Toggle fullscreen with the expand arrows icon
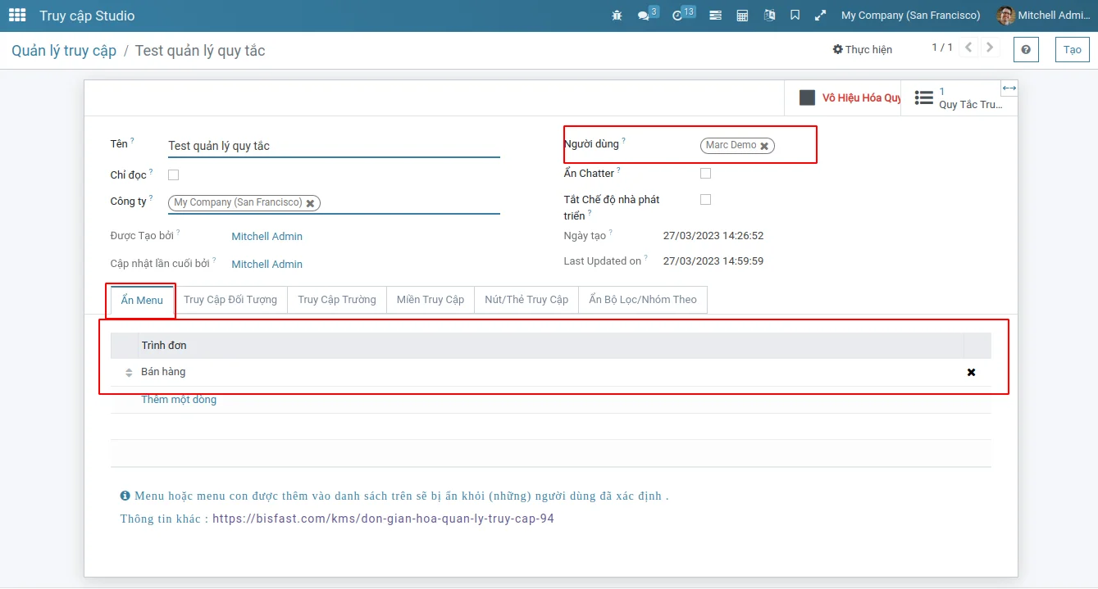 (x=820, y=16)
